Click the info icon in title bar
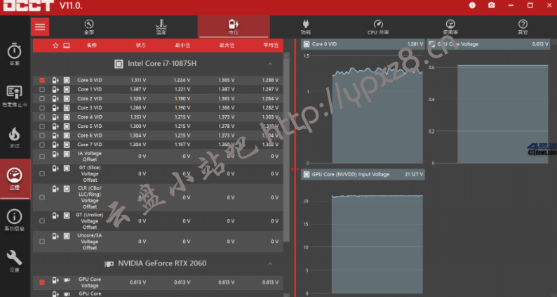The image size is (557, 297). [x=472, y=6]
